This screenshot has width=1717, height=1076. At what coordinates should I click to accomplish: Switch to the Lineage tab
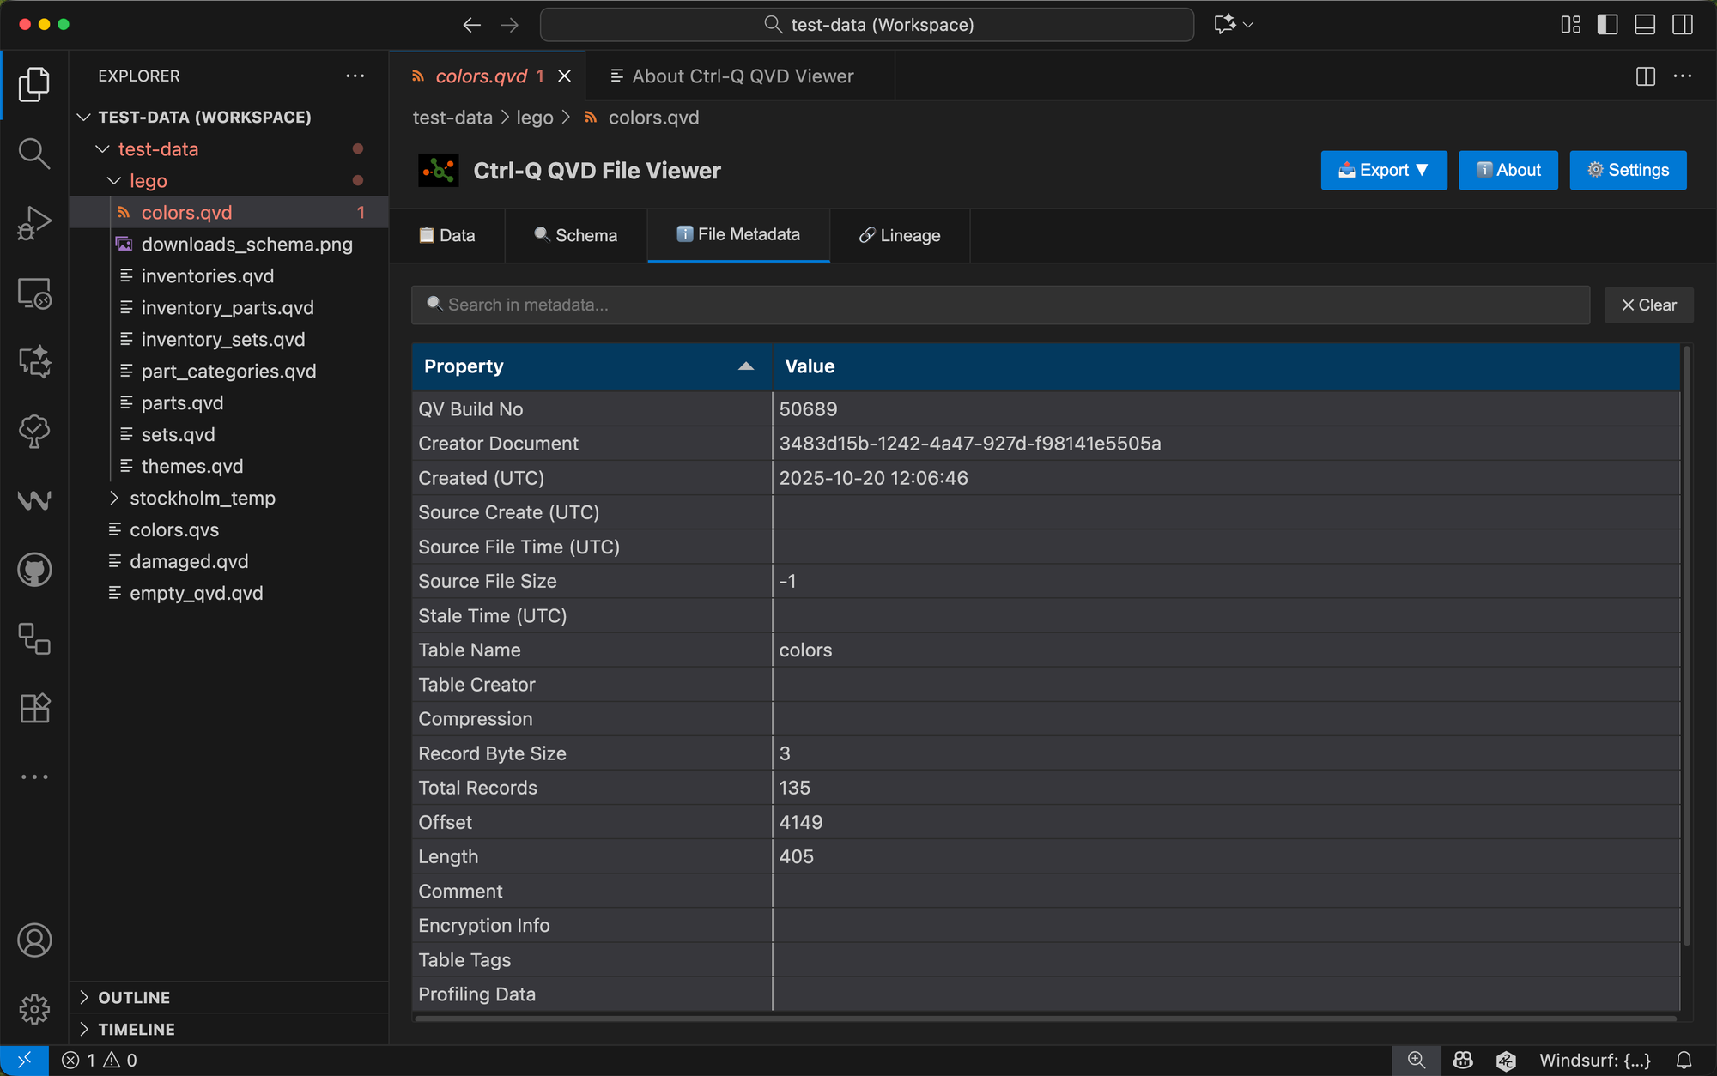pos(900,235)
